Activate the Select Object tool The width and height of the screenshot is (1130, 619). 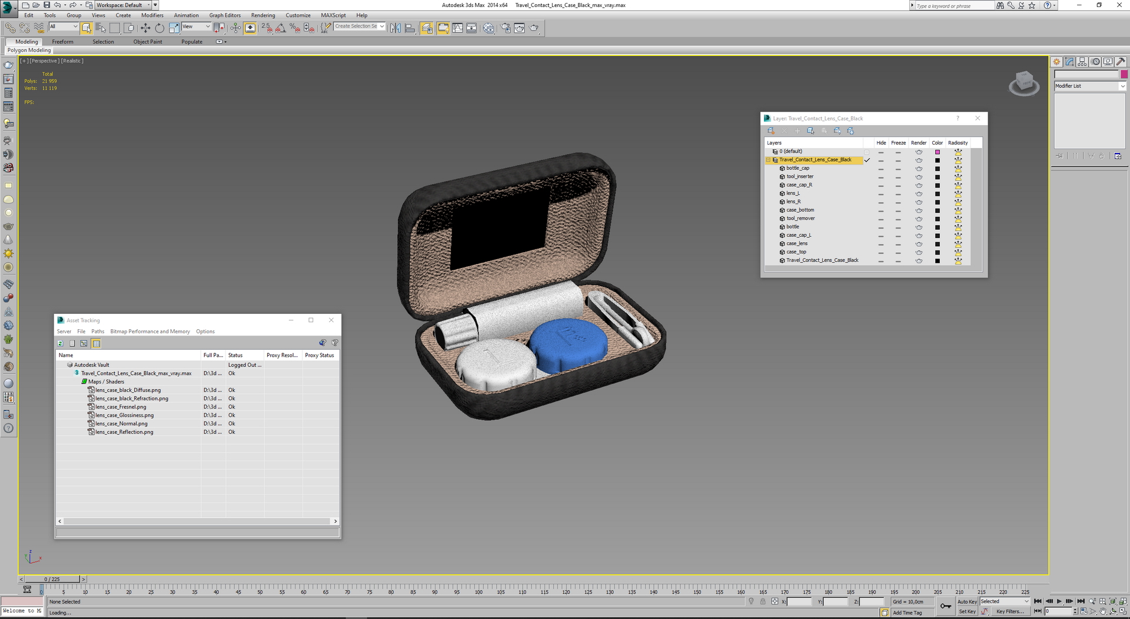tap(87, 28)
